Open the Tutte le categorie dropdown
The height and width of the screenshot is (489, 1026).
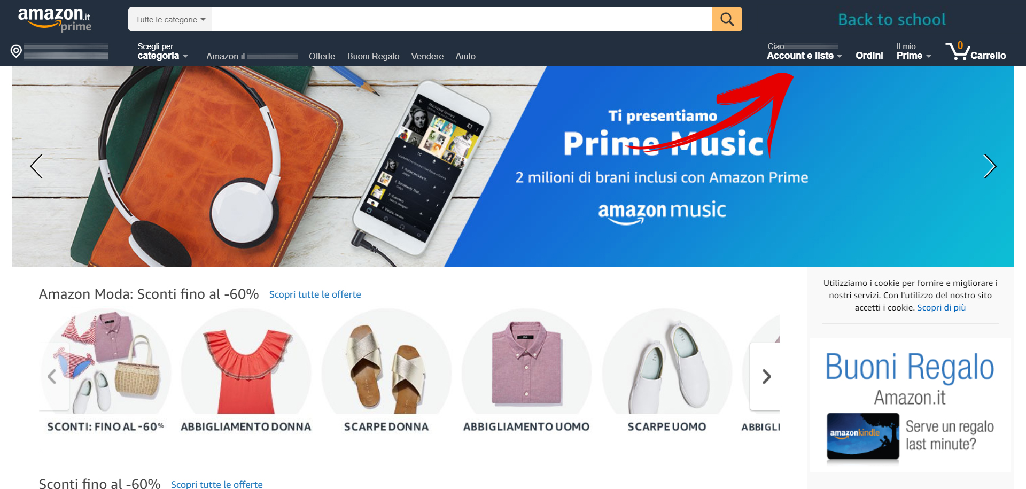click(170, 19)
